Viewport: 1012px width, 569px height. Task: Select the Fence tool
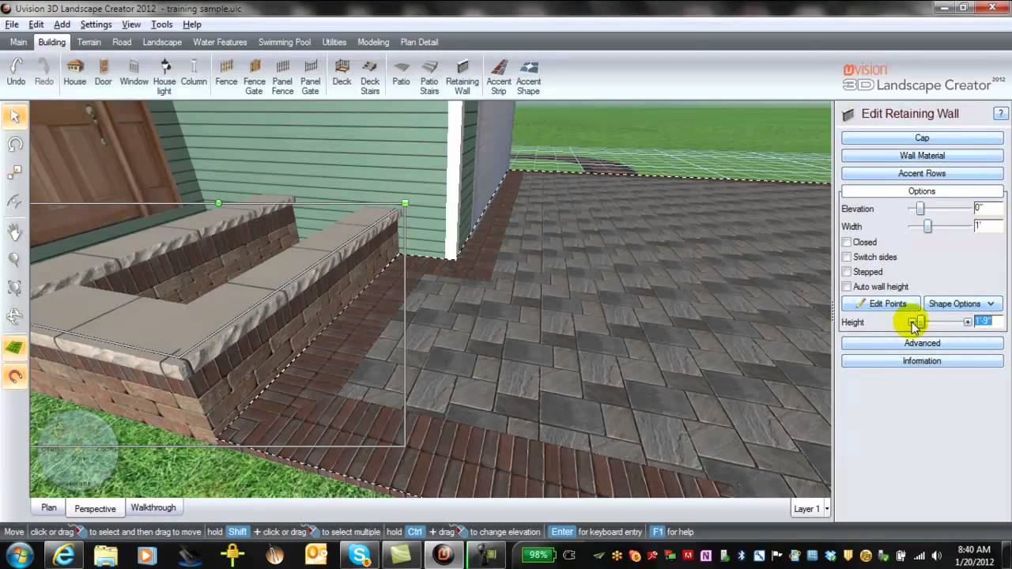coord(226,72)
